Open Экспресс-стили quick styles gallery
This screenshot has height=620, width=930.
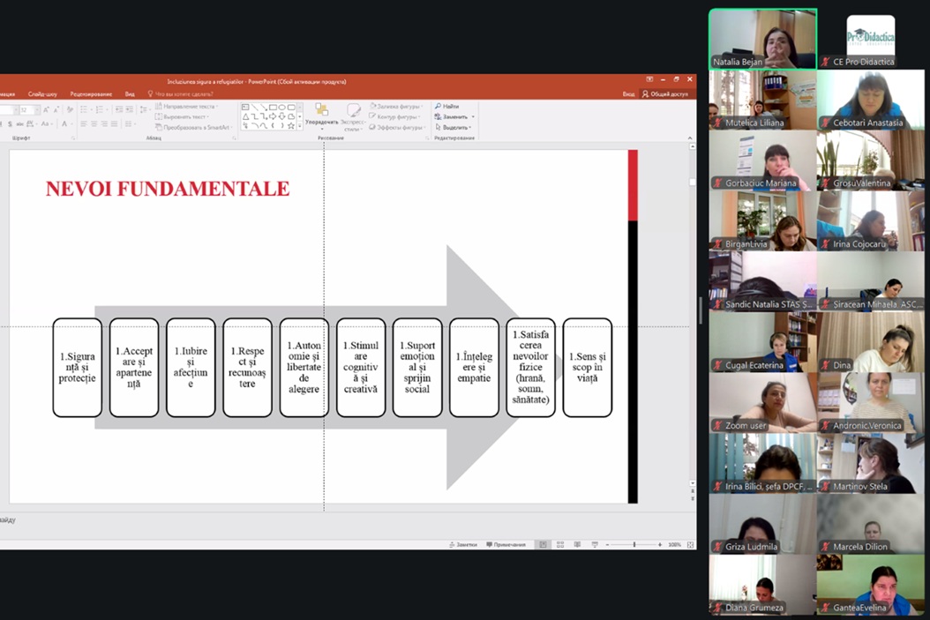tap(353, 116)
